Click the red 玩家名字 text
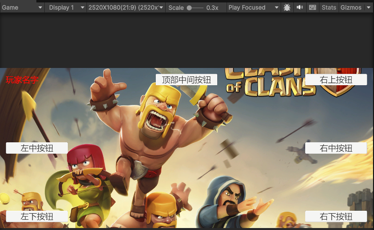This screenshot has width=374, height=230. [x=22, y=80]
